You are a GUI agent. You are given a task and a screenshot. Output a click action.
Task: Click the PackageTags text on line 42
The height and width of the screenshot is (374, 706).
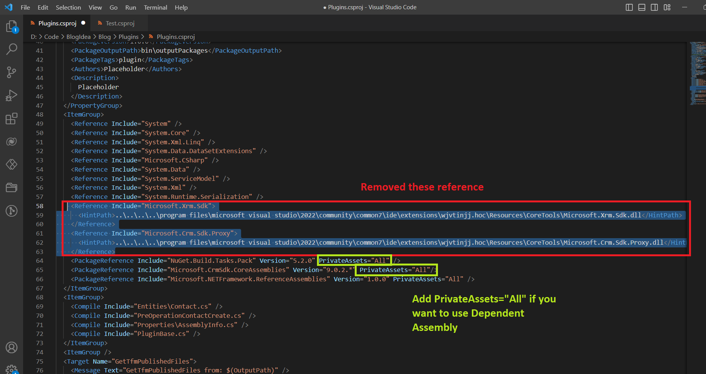[x=132, y=60]
